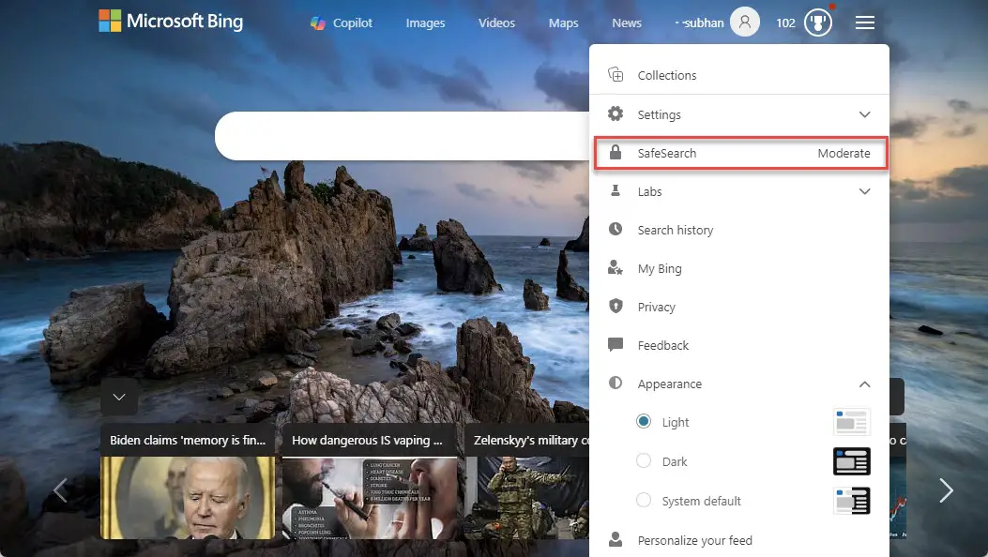Collapse the Appearance section chevron
The height and width of the screenshot is (557, 988).
click(x=864, y=384)
